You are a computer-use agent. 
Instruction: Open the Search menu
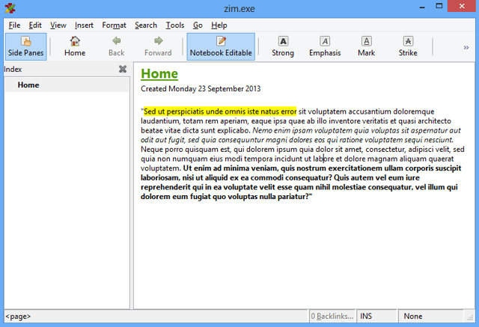tap(146, 25)
